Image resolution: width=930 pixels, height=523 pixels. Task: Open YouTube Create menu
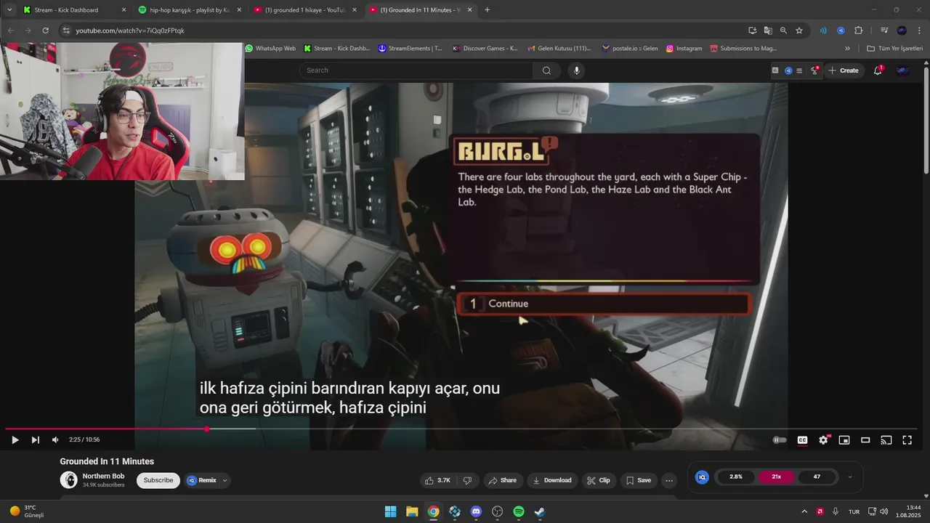(x=844, y=70)
